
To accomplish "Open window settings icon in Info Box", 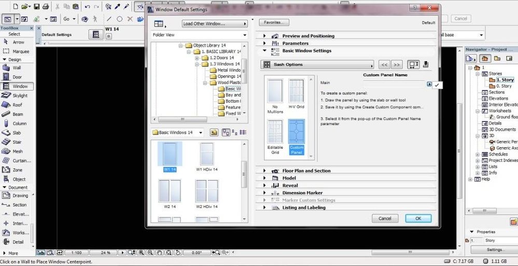I will (x=96, y=34).
